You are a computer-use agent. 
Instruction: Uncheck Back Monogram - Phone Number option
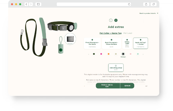112,40
